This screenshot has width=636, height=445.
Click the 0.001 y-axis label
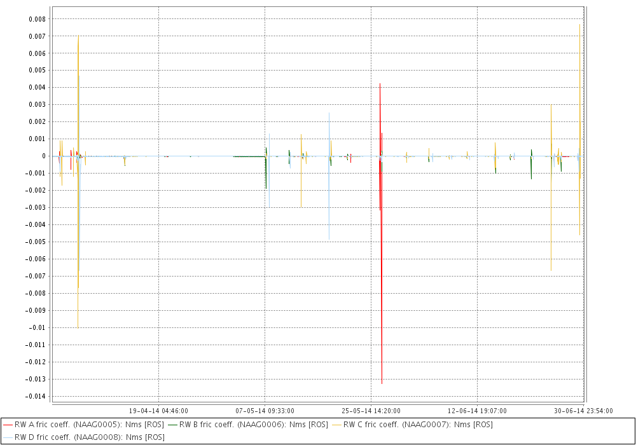point(38,139)
